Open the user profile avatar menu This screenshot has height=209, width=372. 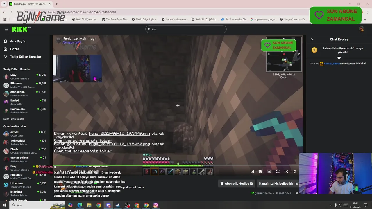pos(361,29)
